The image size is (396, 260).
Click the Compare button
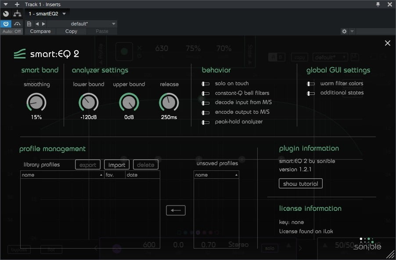click(x=40, y=31)
